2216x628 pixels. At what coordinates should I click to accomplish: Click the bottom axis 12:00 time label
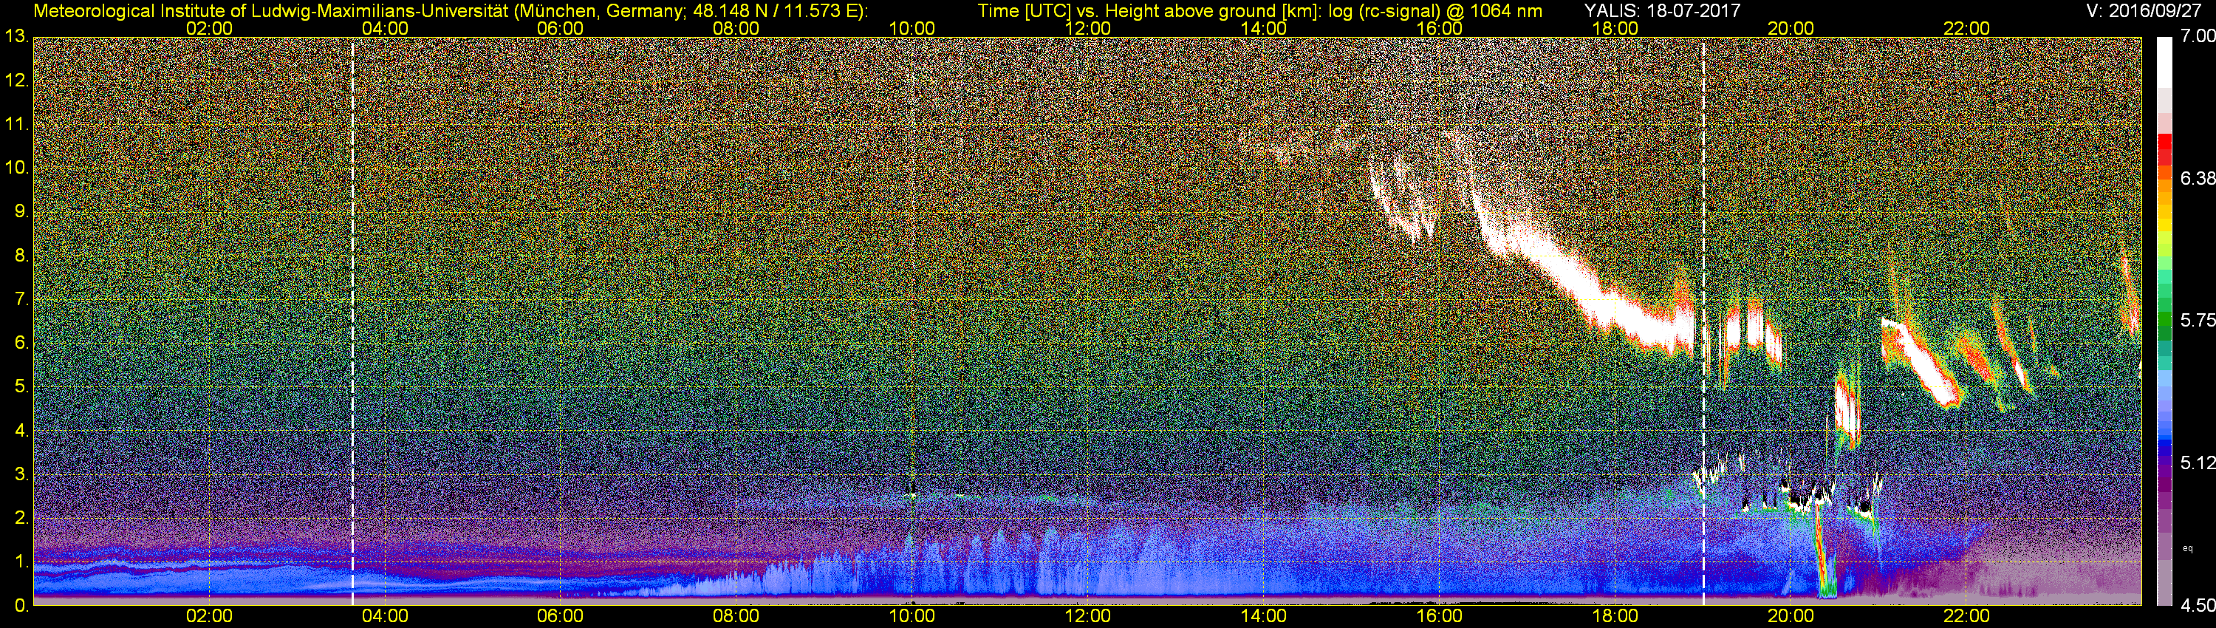click(x=1087, y=616)
